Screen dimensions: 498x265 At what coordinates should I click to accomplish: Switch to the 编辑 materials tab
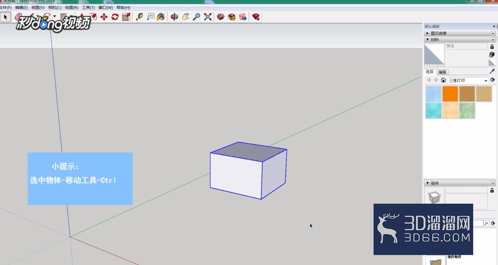tap(442, 72)
